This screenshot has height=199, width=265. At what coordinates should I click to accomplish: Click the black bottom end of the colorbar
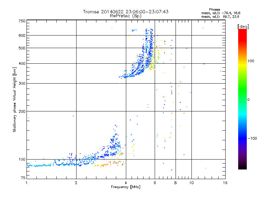click(242, 167)
